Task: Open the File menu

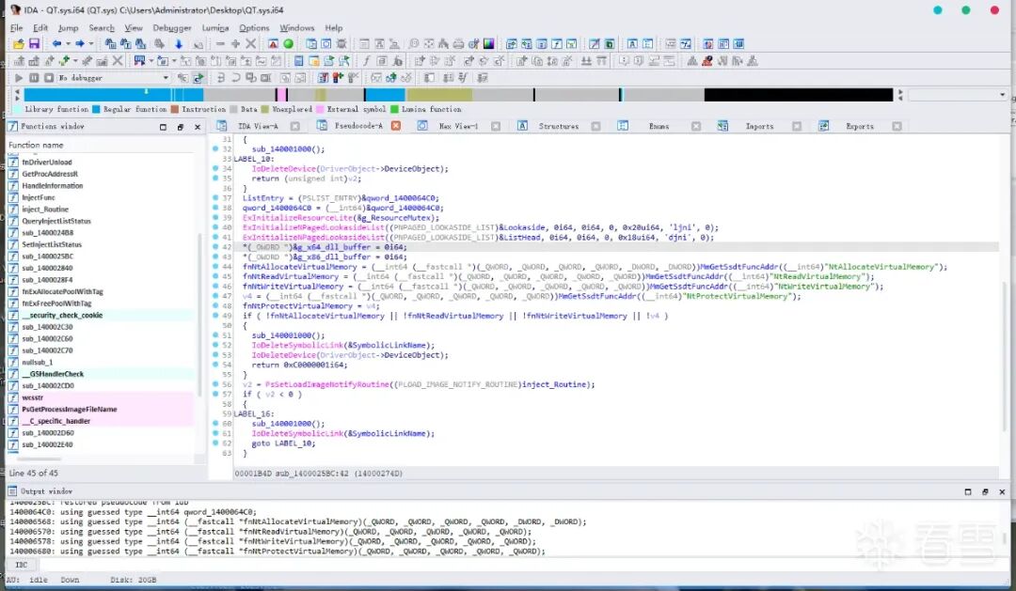Action: pyautogui.click(x=16, y=28)
